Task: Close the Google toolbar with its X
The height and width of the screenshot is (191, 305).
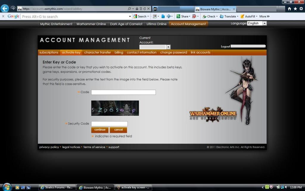Action: (x=3, y=16)
